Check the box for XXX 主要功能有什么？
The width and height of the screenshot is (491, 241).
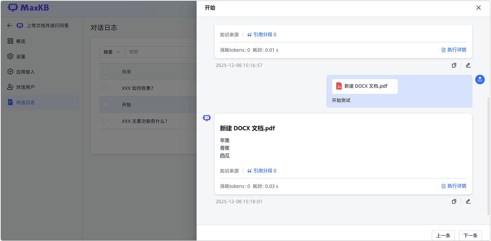tap(105, 121)
